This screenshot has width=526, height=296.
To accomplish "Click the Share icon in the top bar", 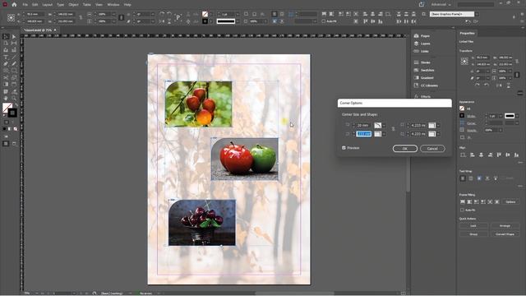I will tap(422, 4).
